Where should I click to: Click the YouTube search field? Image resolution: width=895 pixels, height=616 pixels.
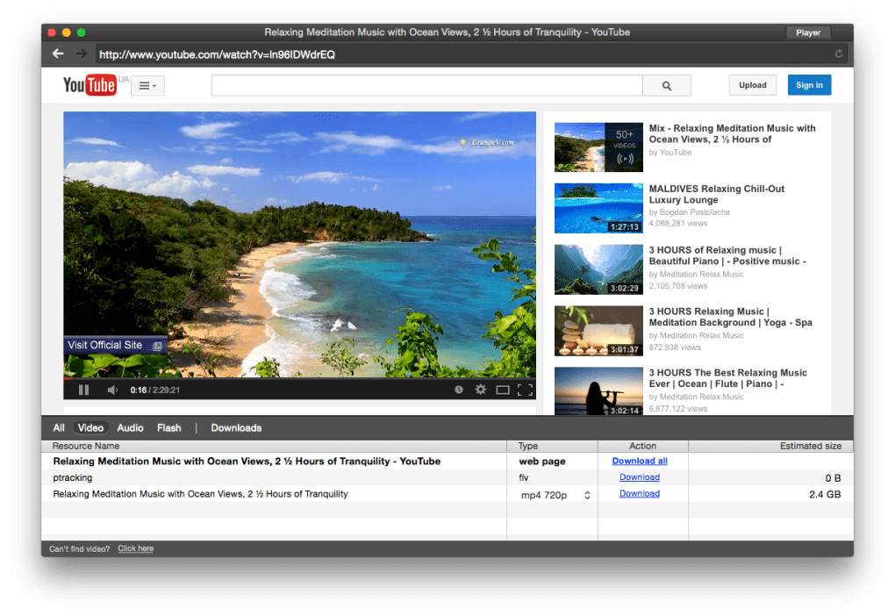427,86
